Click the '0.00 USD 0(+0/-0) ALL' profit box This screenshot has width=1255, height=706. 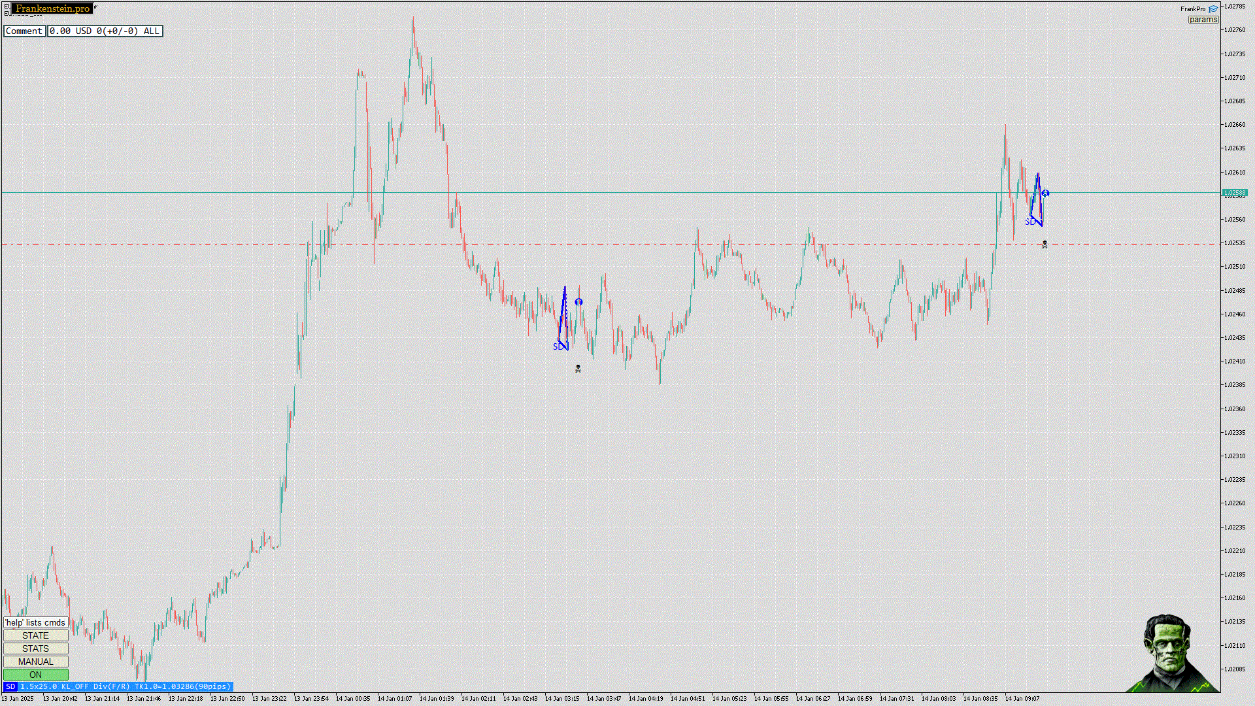point(105,31)
